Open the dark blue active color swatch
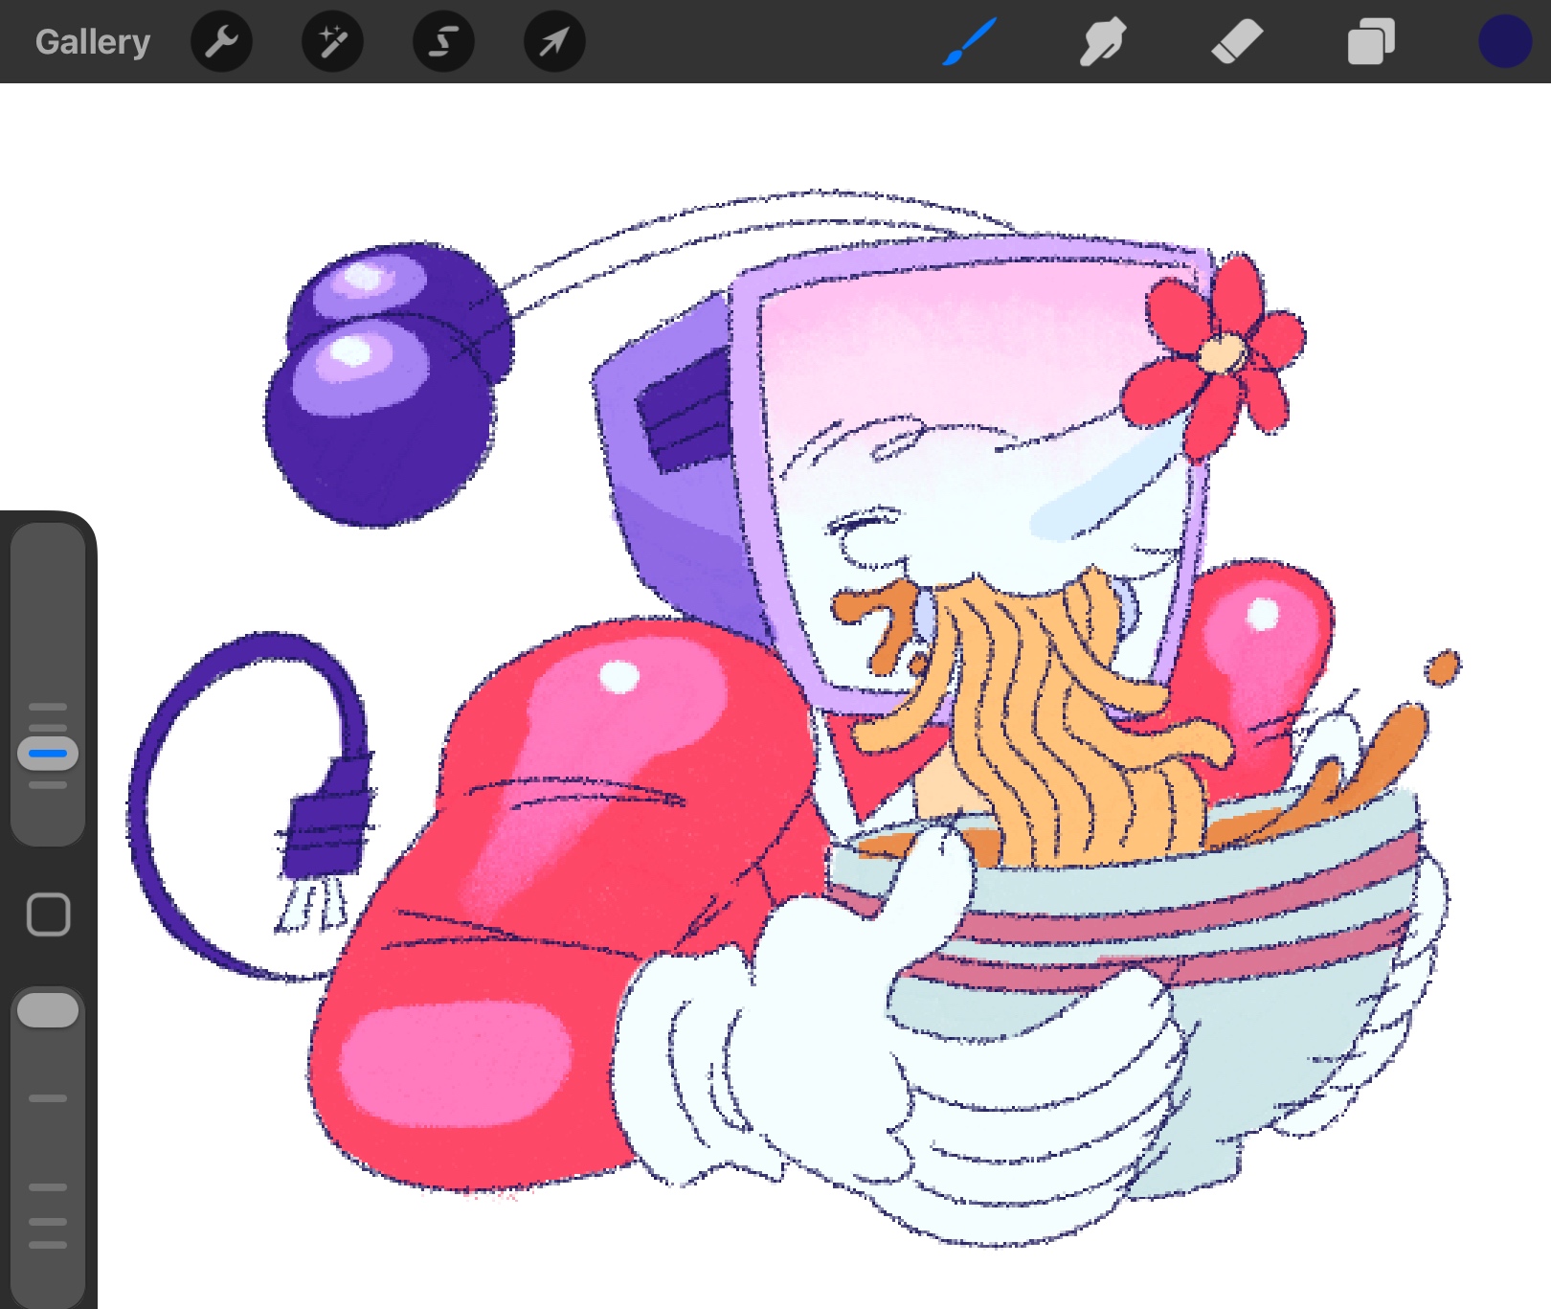The width and height of the screenshot is (1551, 1309). coord(1504,42)
